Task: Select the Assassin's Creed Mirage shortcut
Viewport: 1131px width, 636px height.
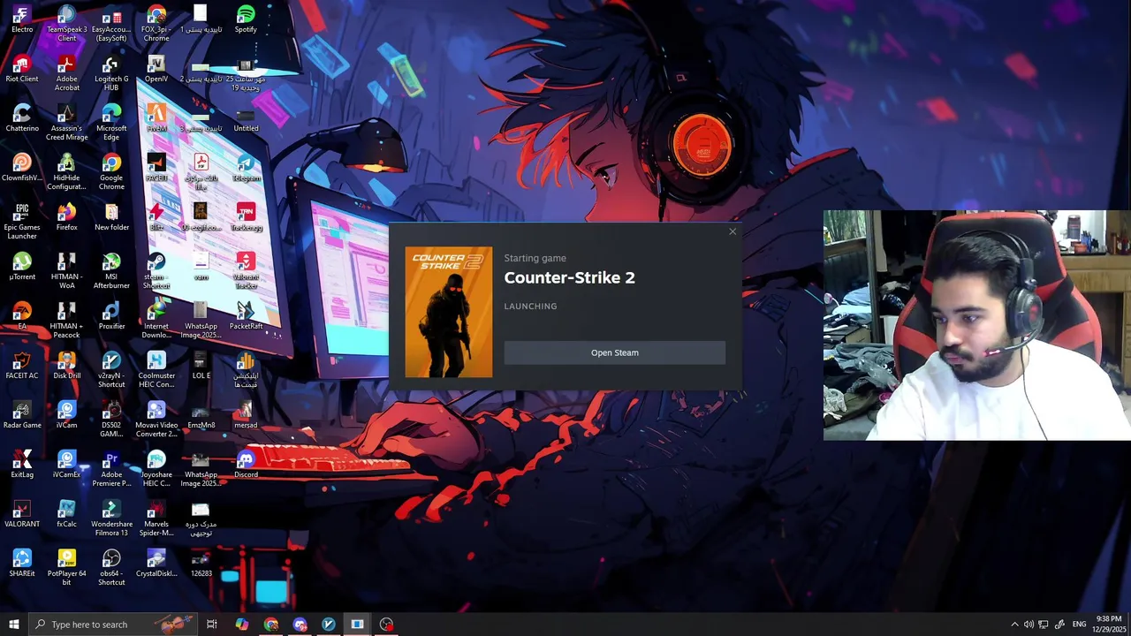Action: 66,123
